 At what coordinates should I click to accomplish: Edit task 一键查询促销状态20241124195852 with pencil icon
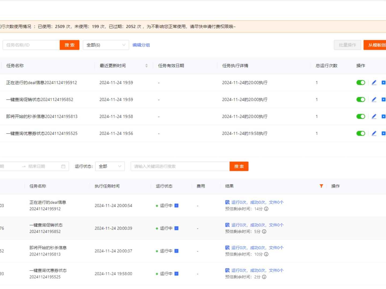tap(374, 99)
